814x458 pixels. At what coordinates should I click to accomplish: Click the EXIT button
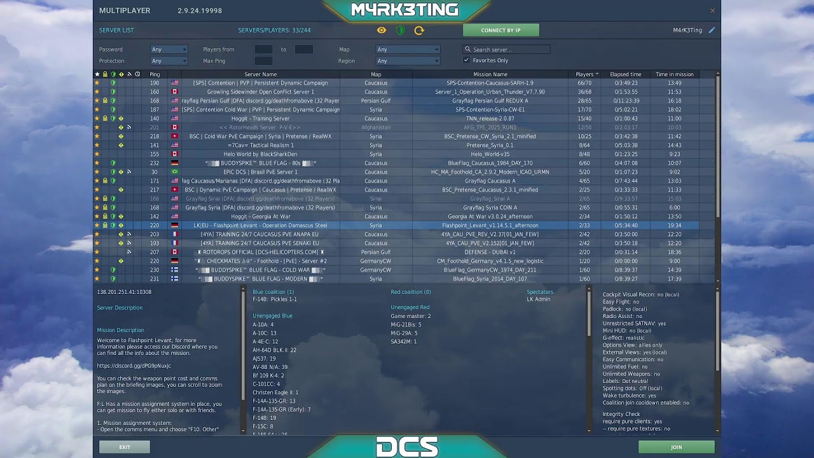pyautogui.click(x=125, y=447)
